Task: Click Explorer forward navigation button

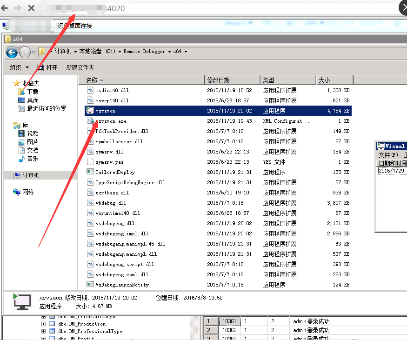Action: (x=25, y=53)
